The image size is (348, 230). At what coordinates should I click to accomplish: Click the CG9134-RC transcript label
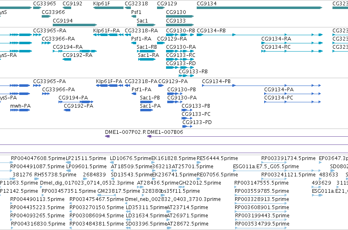click(276, 47)
